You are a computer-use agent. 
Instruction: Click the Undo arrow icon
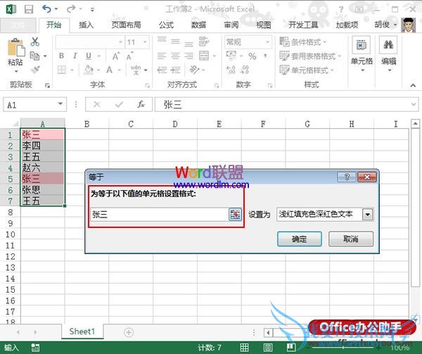point(47,9)
